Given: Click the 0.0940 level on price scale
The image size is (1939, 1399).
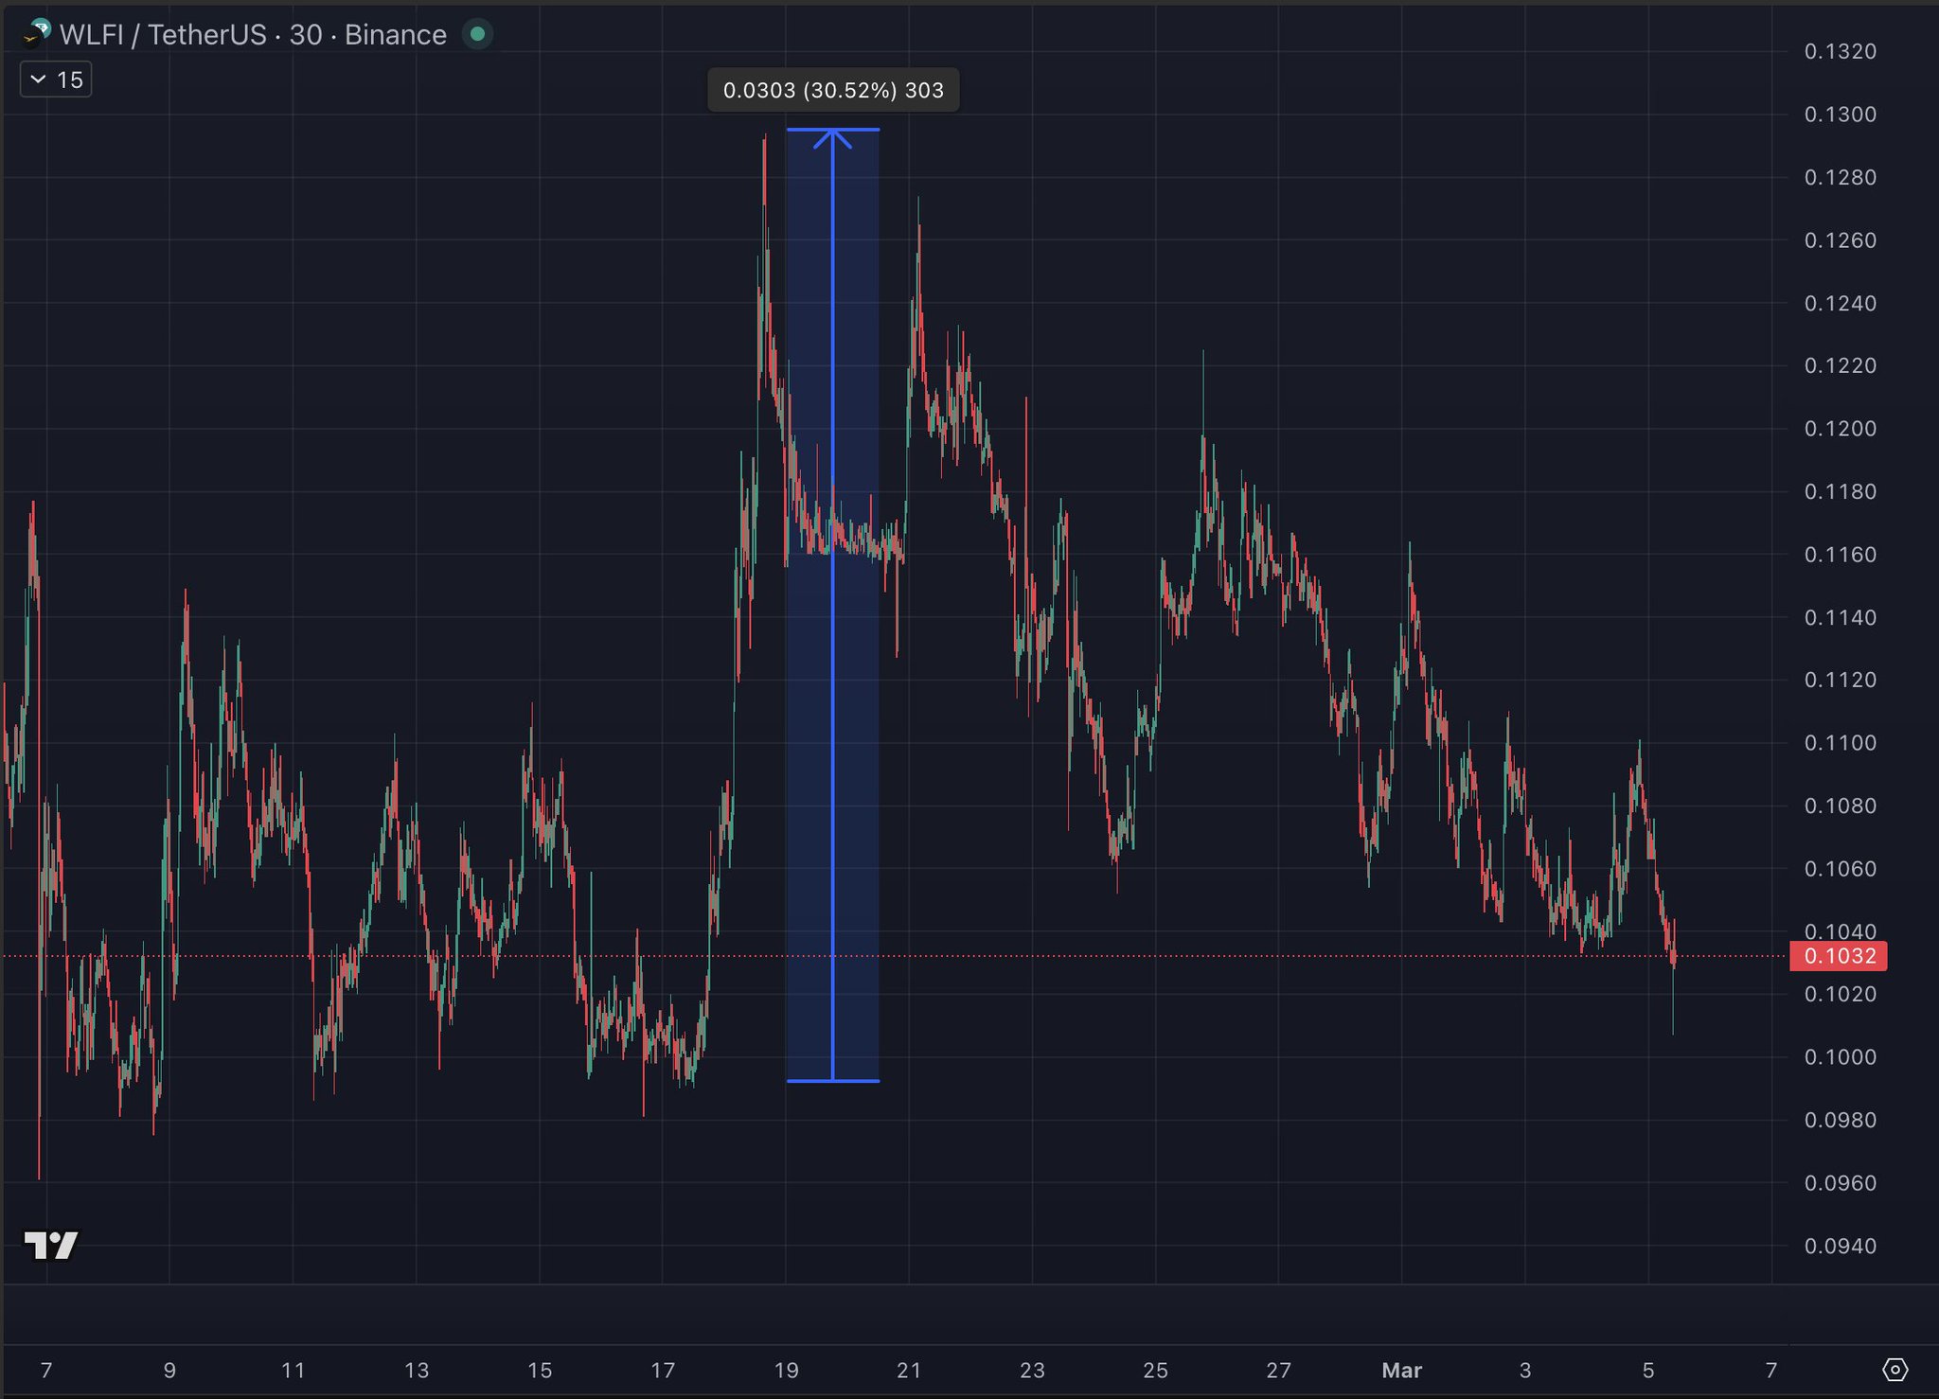Looking at the screenshot, I should [1840, 1246].
